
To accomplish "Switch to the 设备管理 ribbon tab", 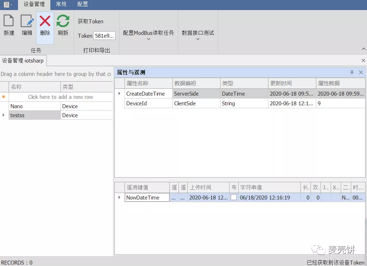I will [x=34, y=4].
